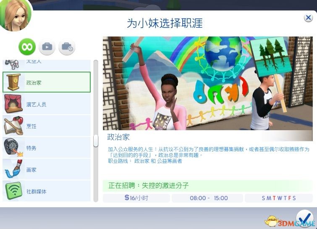Image resolution: width=317 pixels, height=229 pixels.
Task: Select the infinity all-careers filter
Action: 27,46
